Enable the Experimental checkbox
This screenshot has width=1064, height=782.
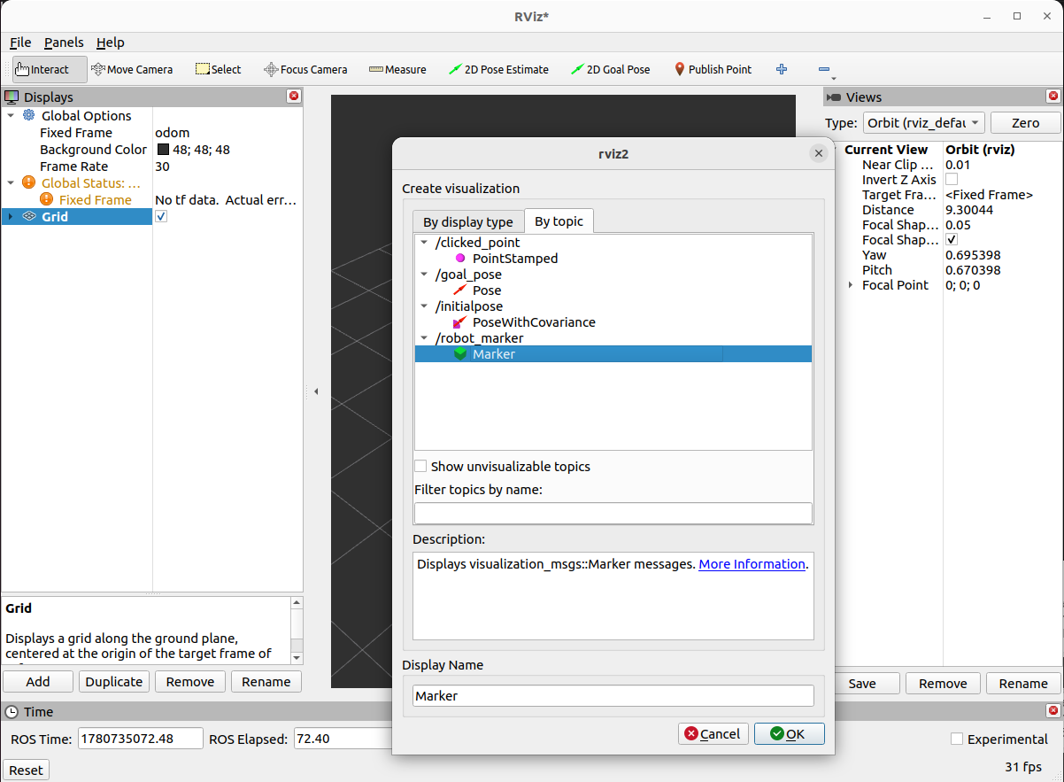tap(957, 739)
